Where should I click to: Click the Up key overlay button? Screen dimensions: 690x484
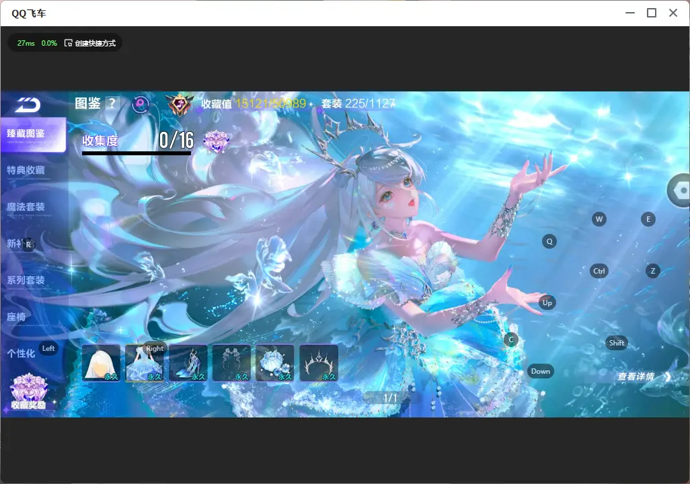pos(547,302)
